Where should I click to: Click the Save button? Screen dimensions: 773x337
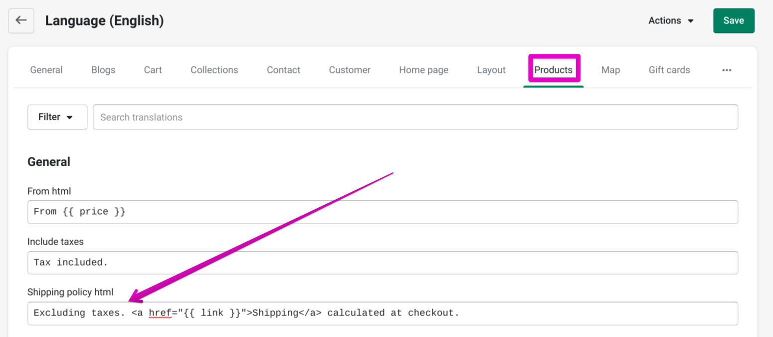tap(734, 20)
